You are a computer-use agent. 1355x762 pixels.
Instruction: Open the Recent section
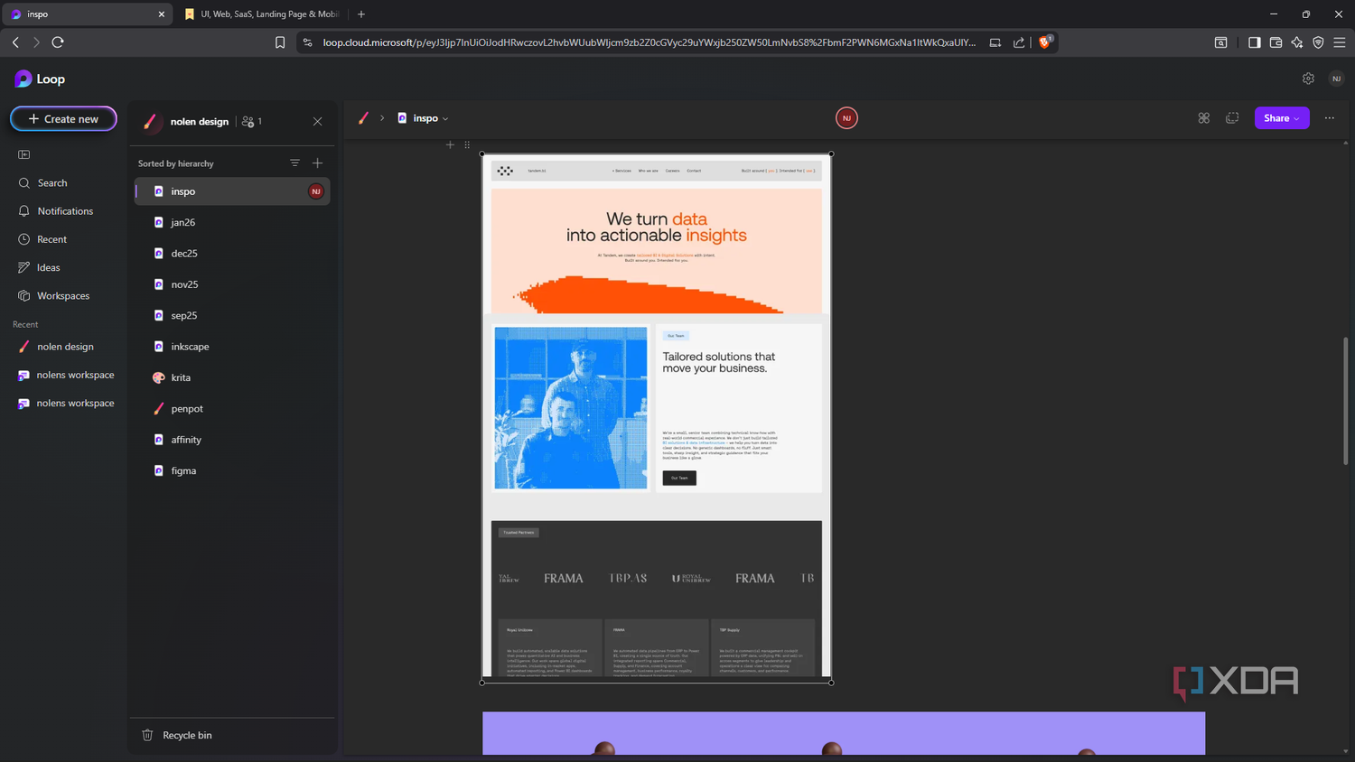[x=51, y=239]
